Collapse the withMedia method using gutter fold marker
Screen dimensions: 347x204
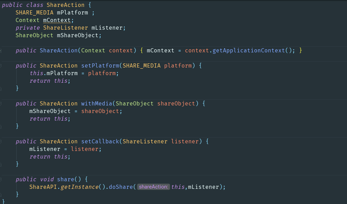pos(1,104)
